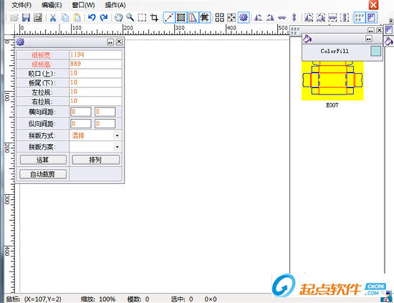Click the Save icon in the toolbar

pos(26,17)
